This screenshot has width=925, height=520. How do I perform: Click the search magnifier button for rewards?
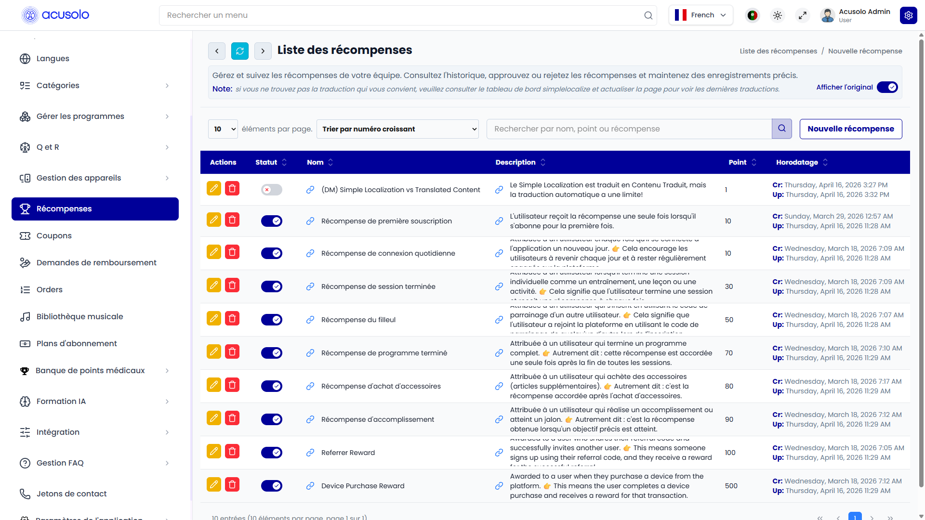(x=782, y=129)
